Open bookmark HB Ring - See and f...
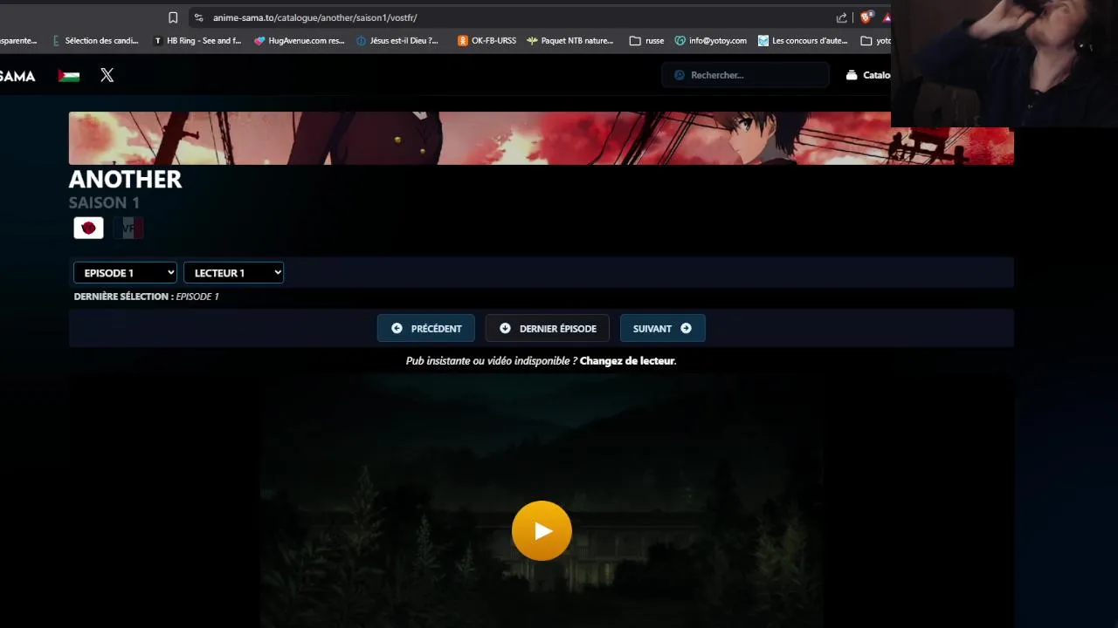1118x628 pixels. tap(197, 40)
